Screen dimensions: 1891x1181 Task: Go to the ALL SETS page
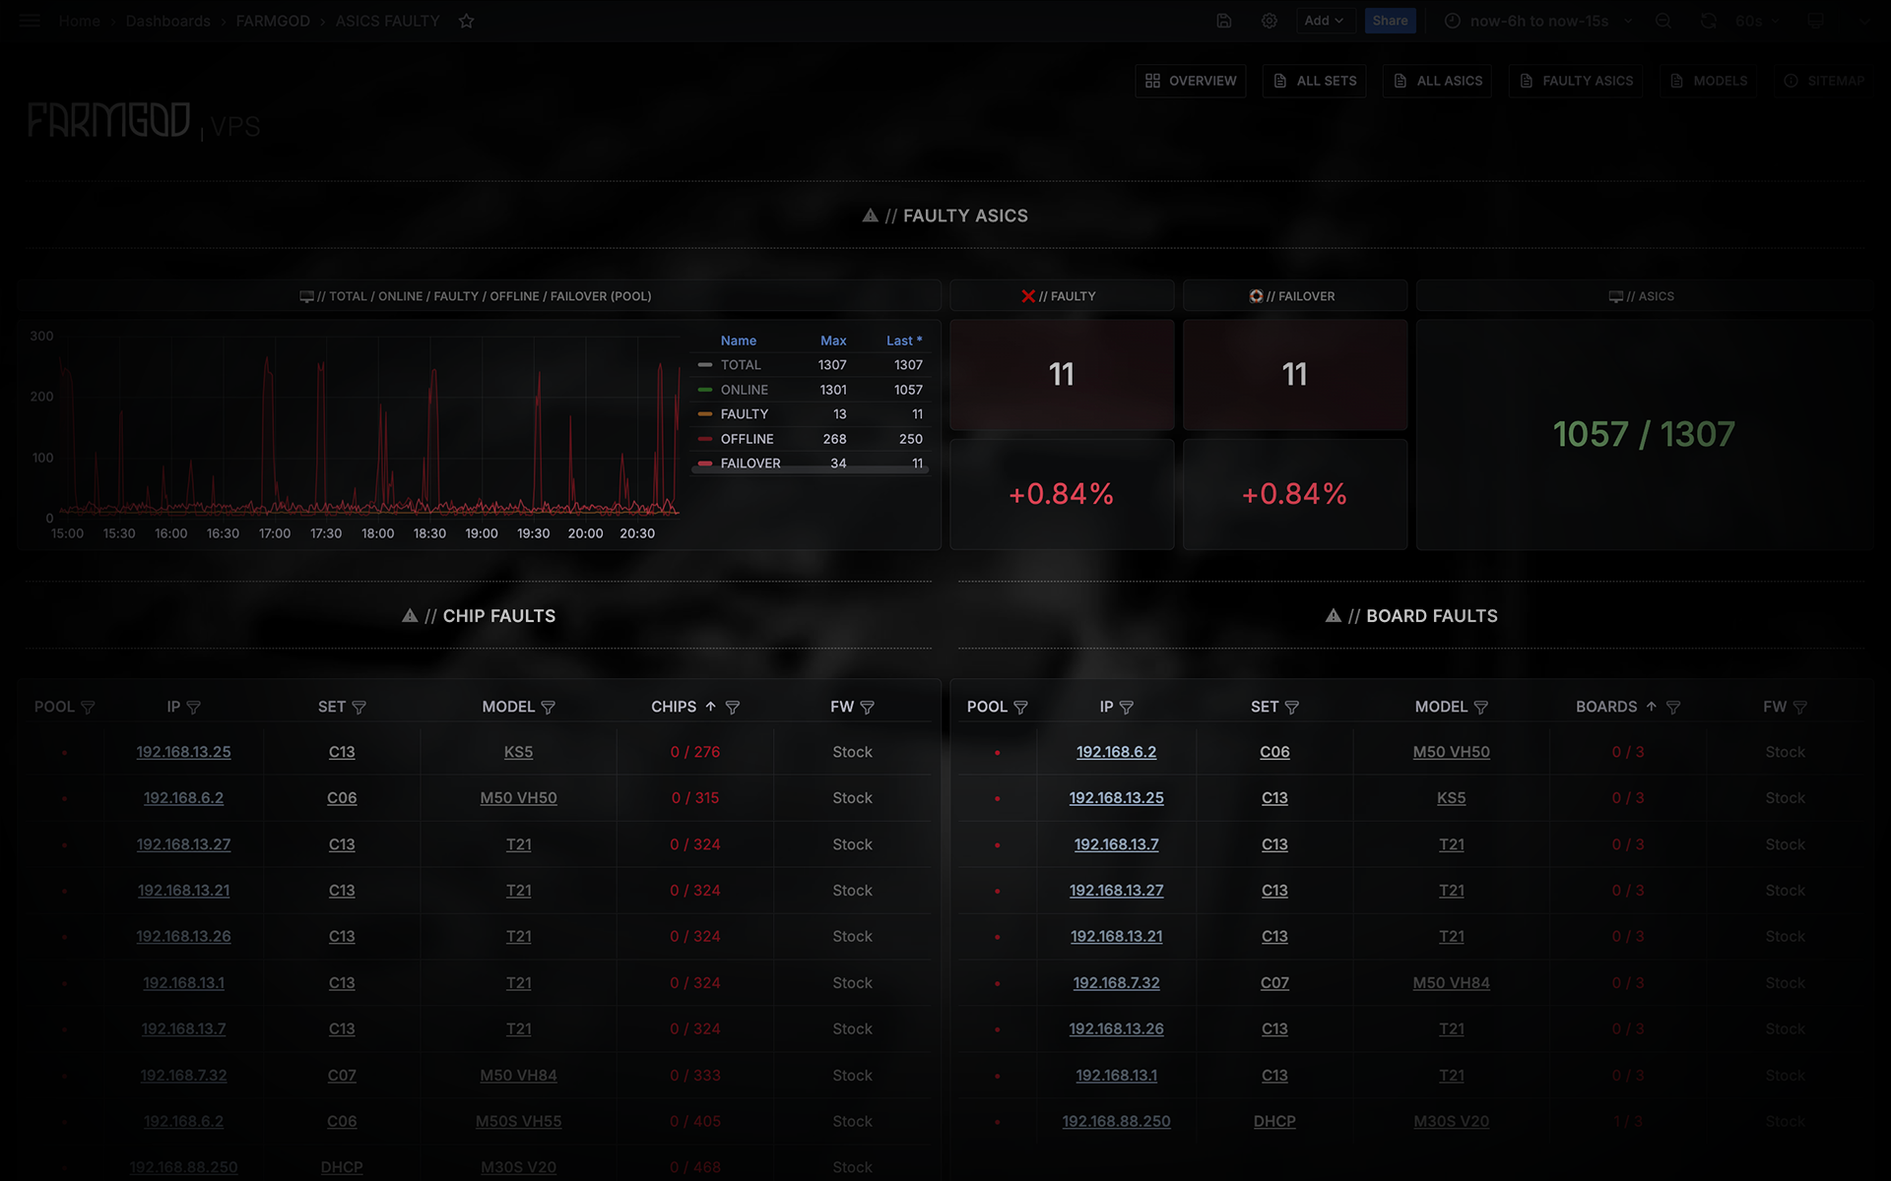[x=1315, y=81]
